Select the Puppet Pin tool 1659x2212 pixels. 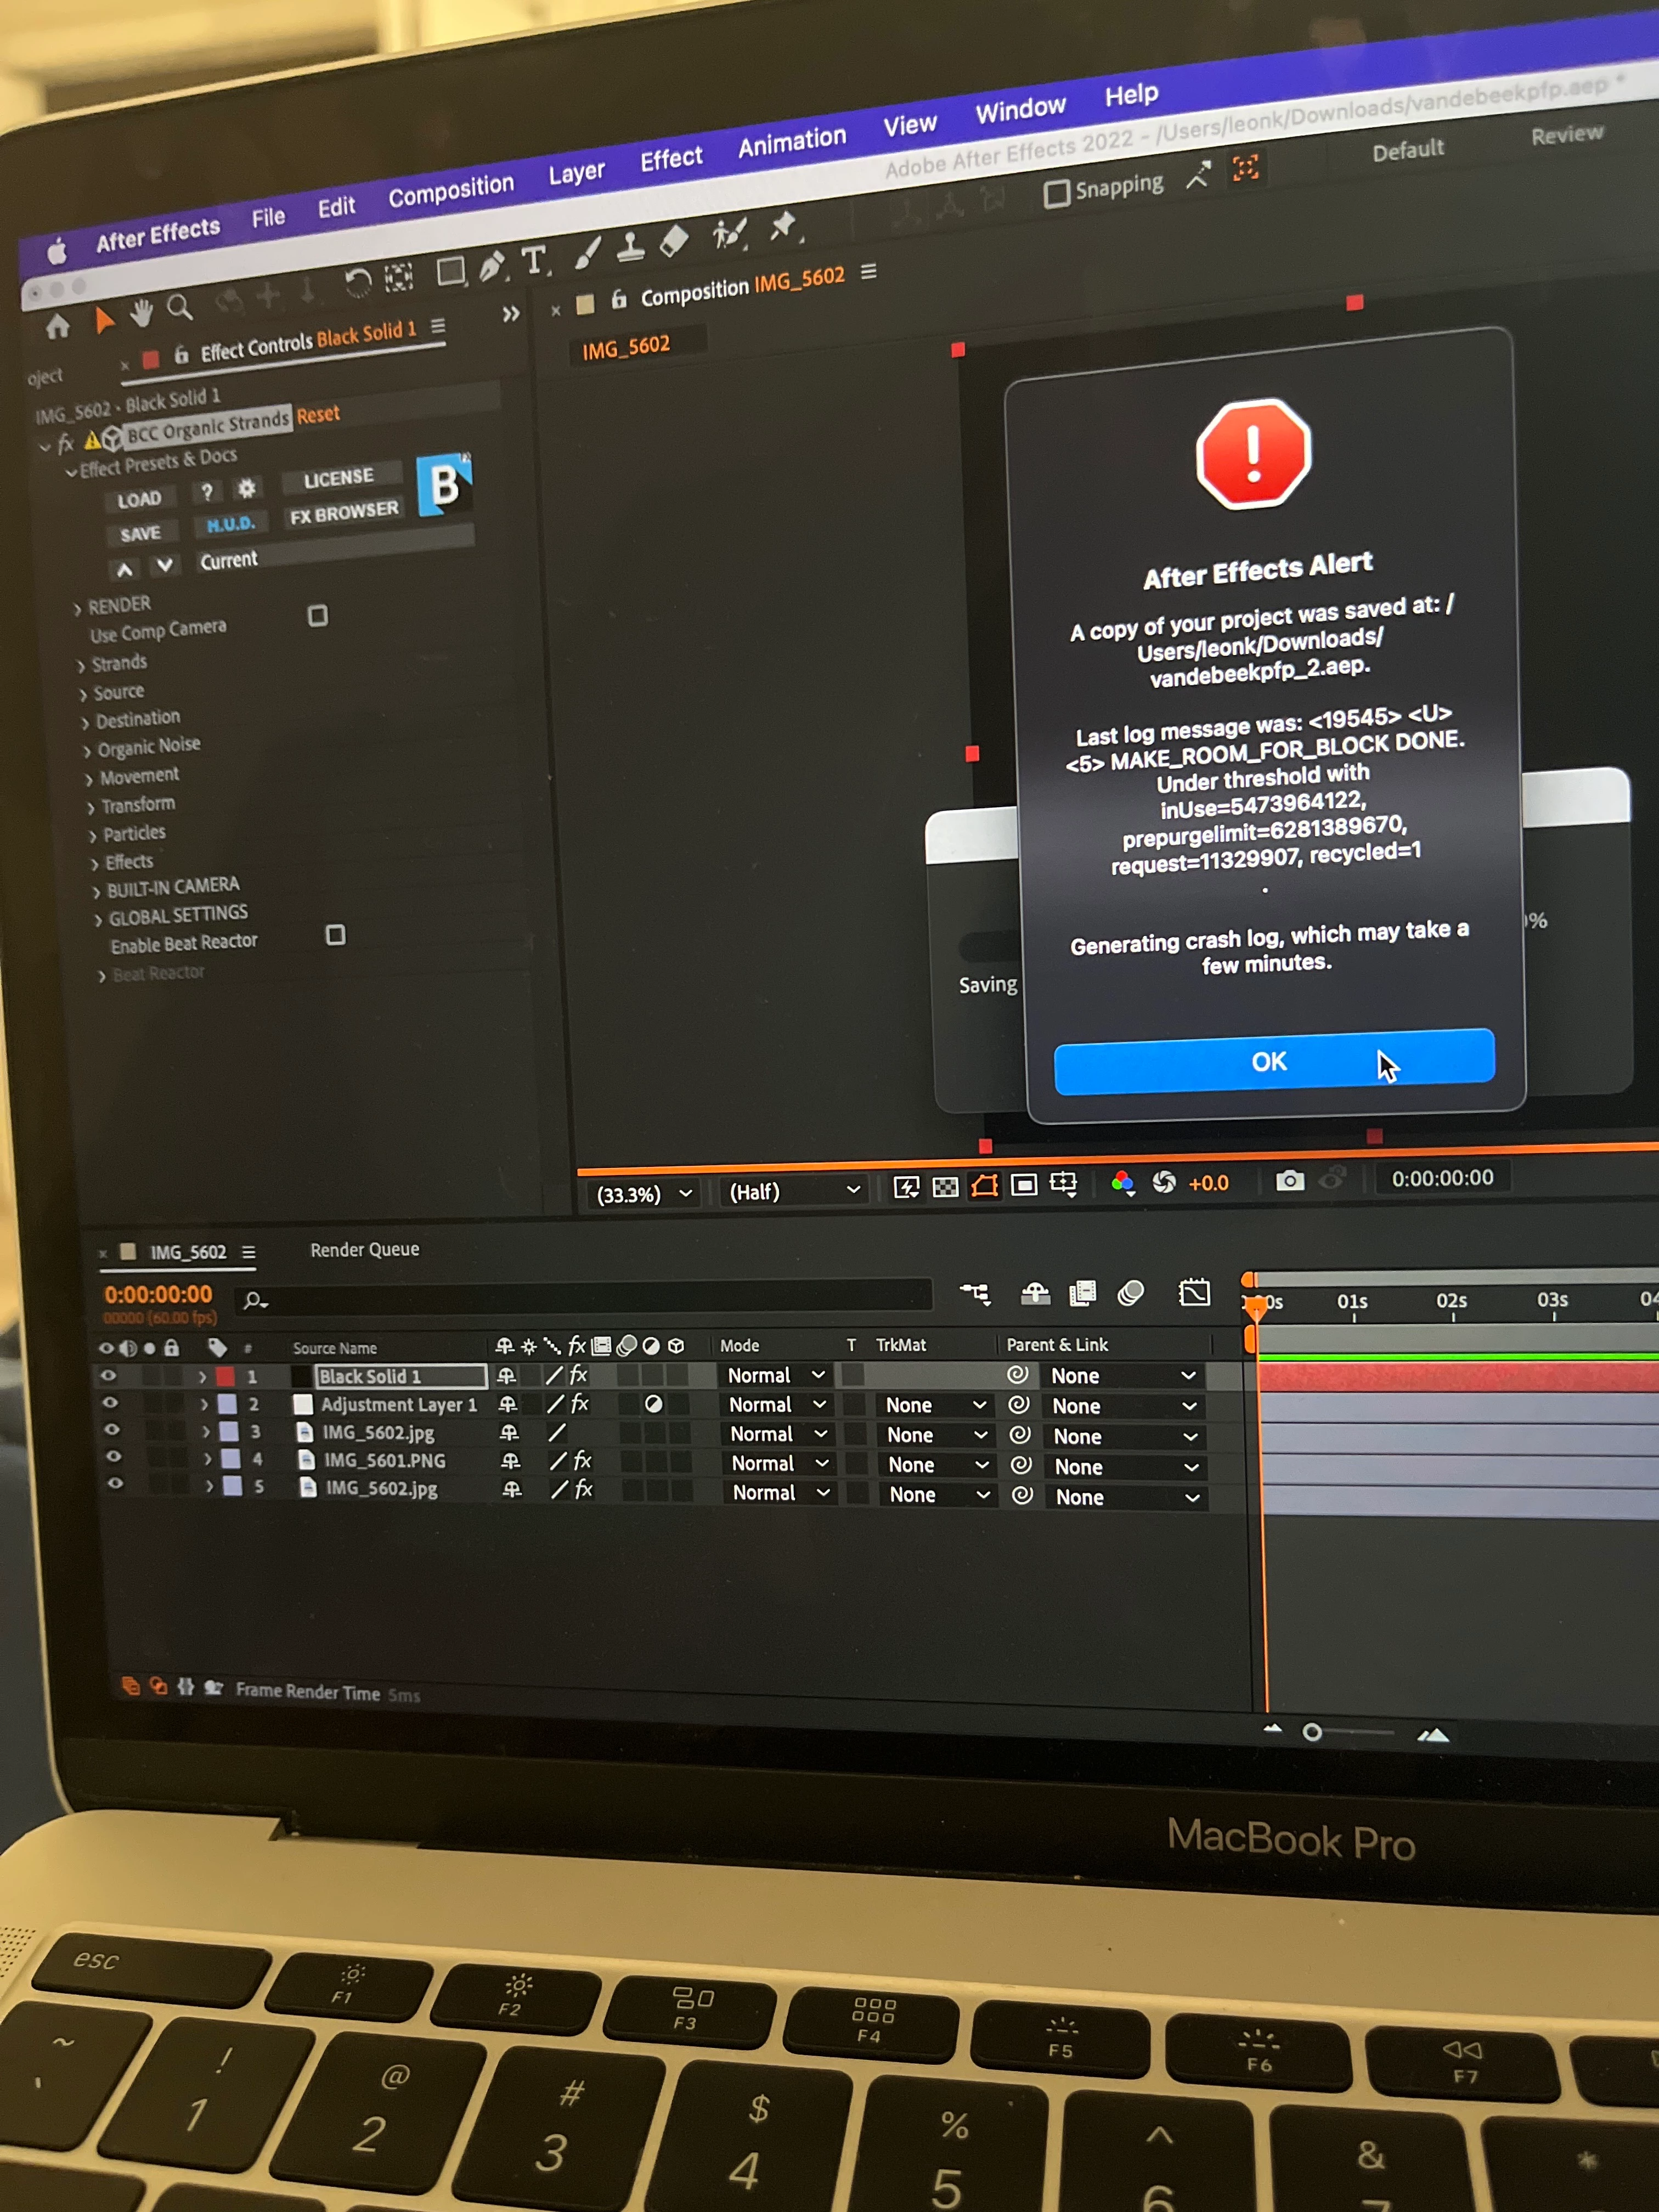tap(783, 226)
